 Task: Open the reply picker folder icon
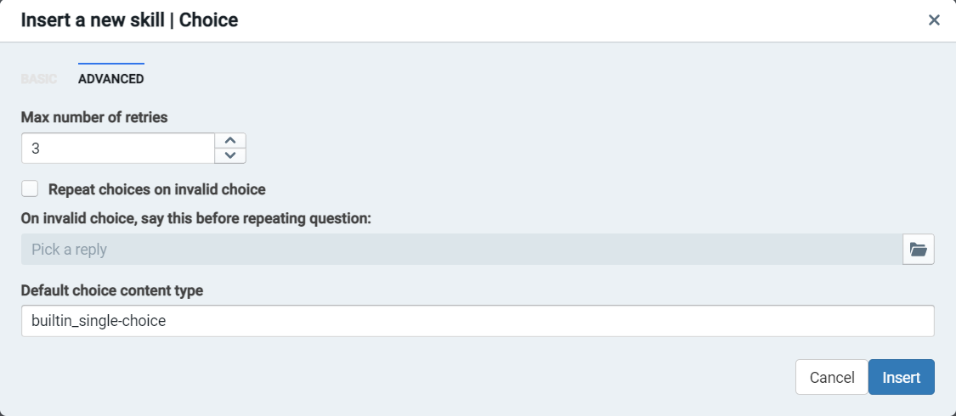tap(918, 250)
